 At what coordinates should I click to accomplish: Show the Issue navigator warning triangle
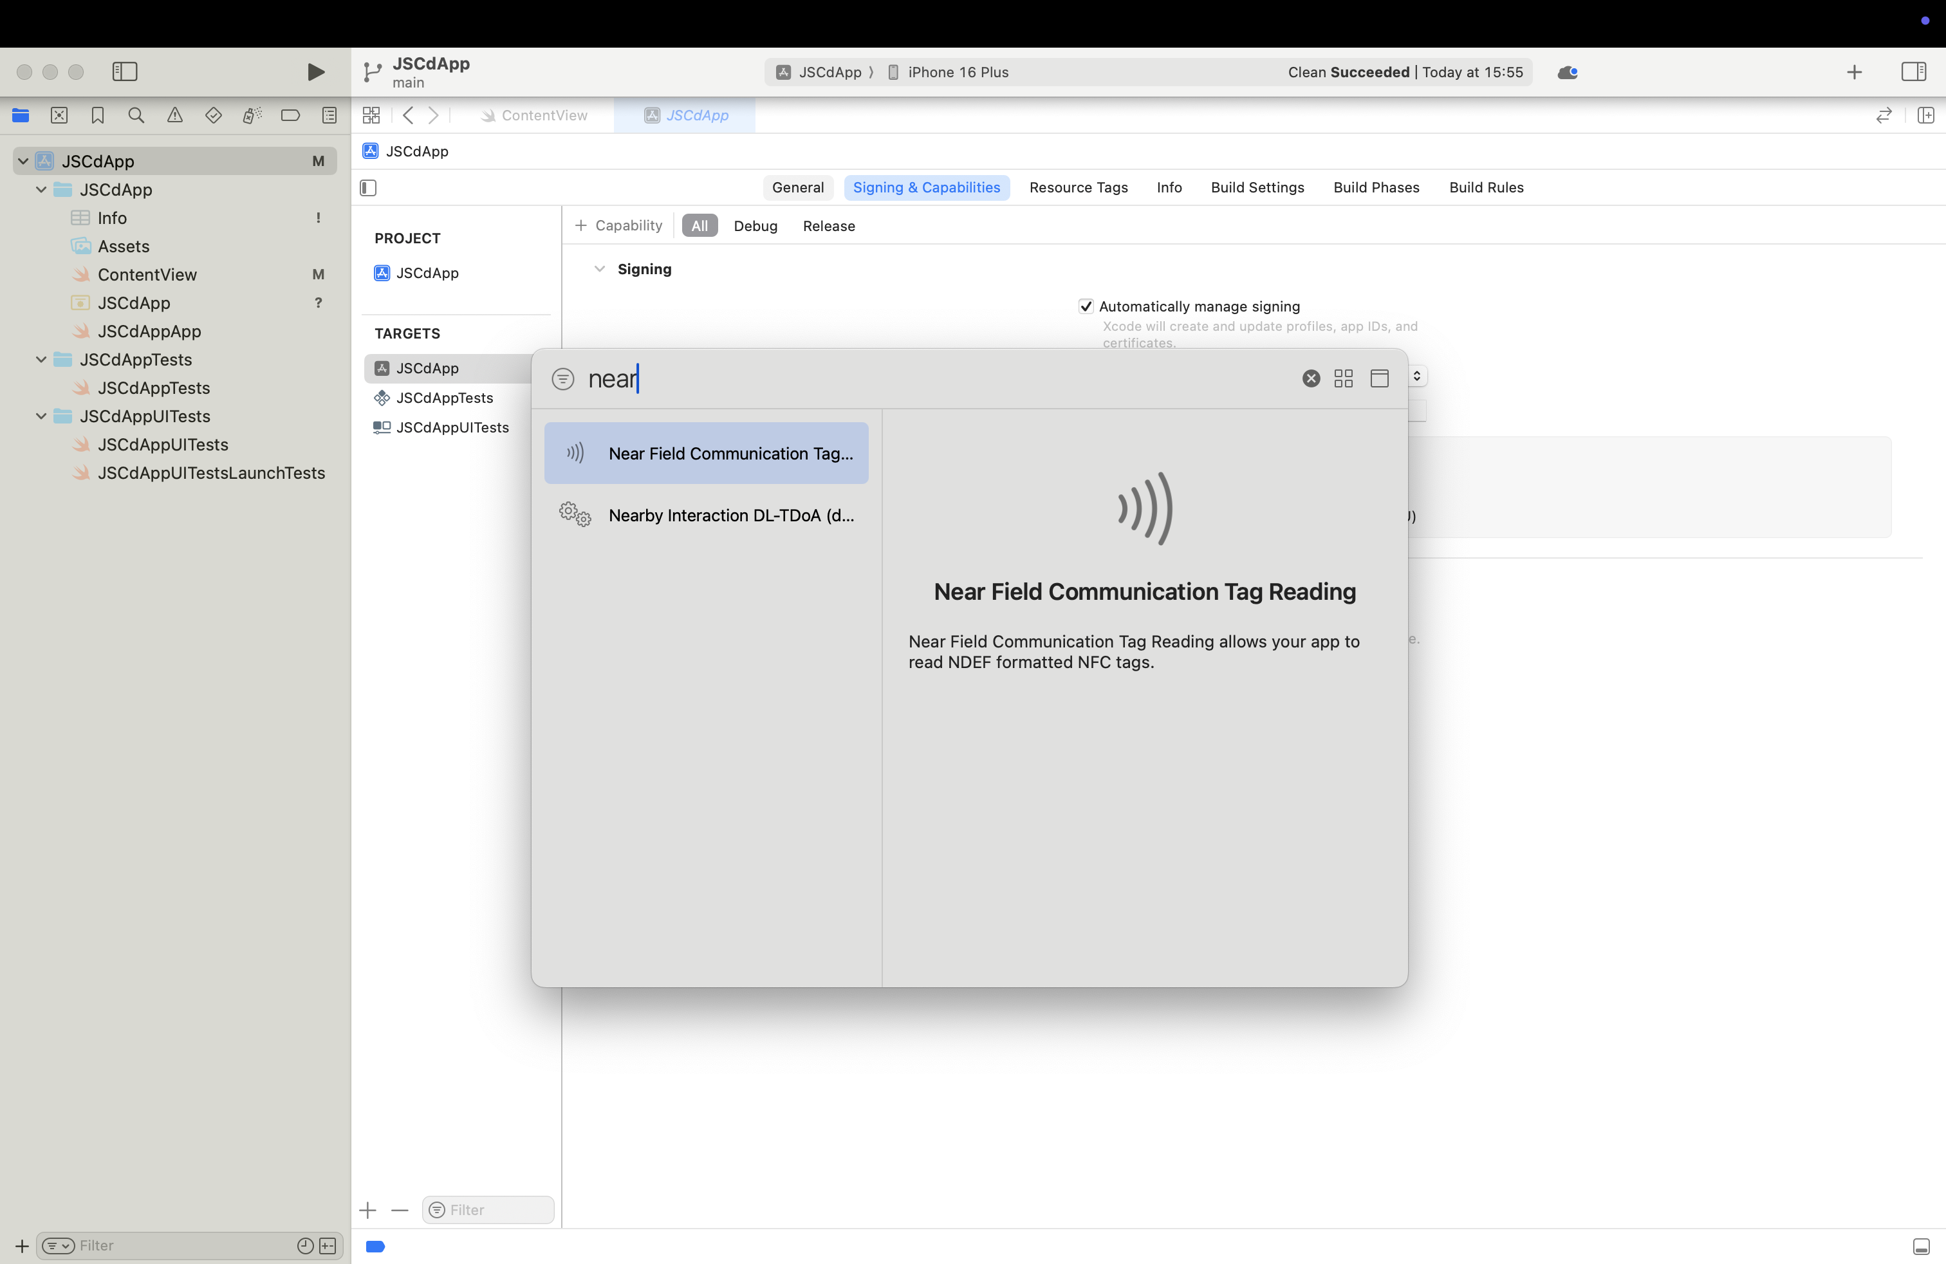click(175, 115)
